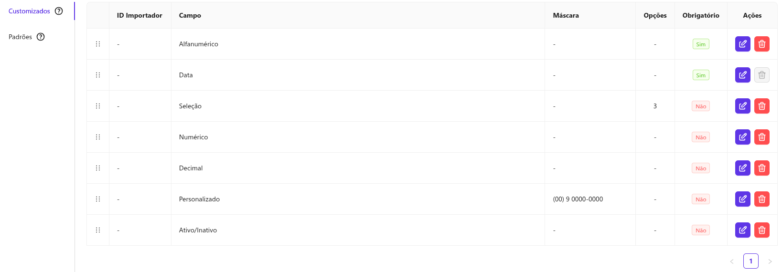Delete the Alfanumérico field

761,44
